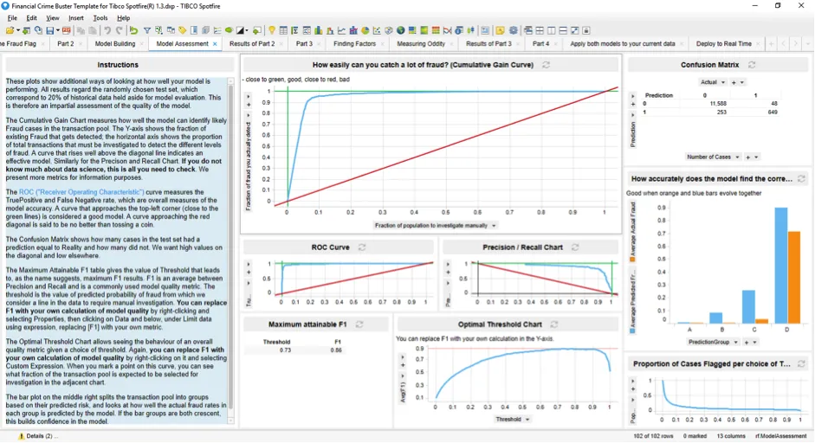This screenshot has width=815, height=443.
Task: Toggle the Filters panel funnel icon
Action: [147, 30]
